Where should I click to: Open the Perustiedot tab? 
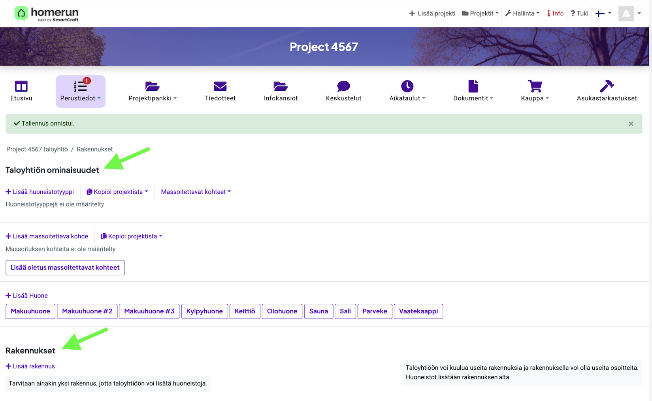click(80, 92)
